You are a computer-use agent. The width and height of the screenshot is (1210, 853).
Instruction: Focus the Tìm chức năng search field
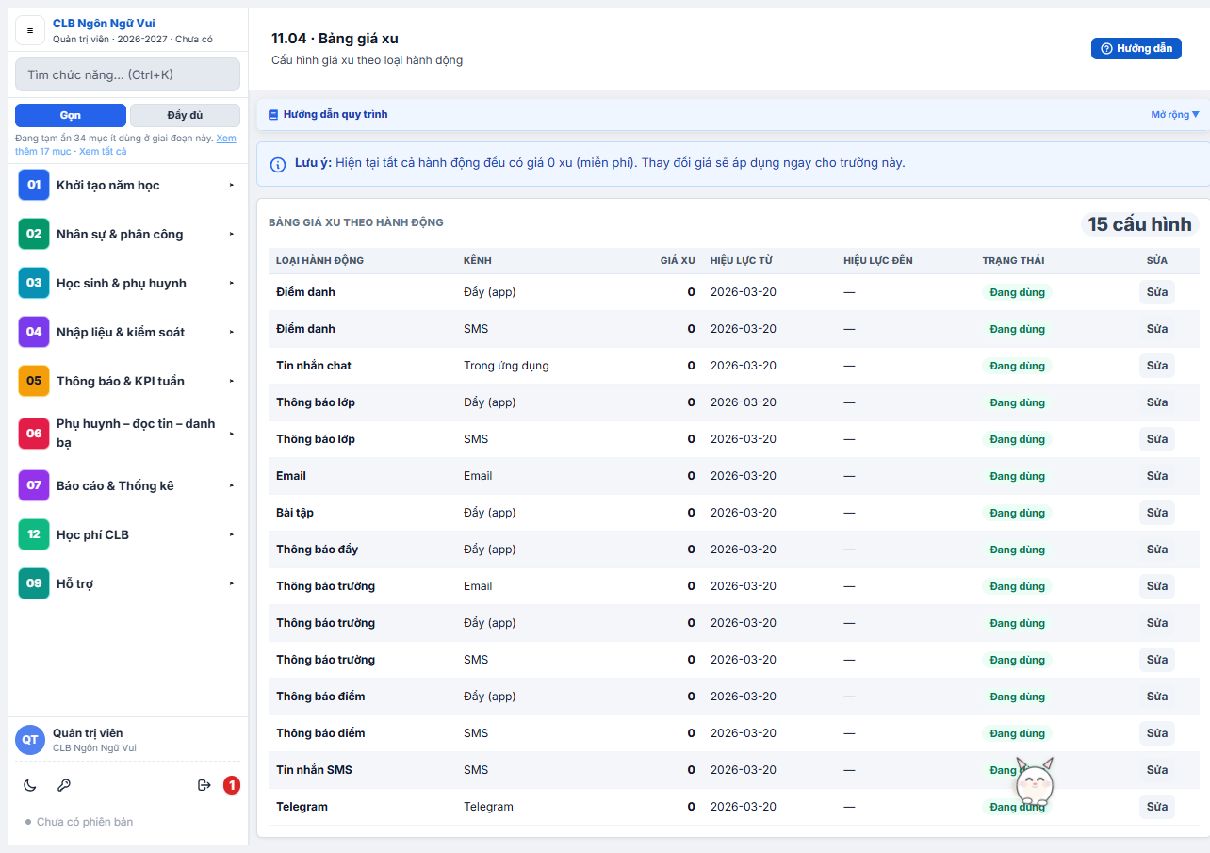(x=127, y=74)
